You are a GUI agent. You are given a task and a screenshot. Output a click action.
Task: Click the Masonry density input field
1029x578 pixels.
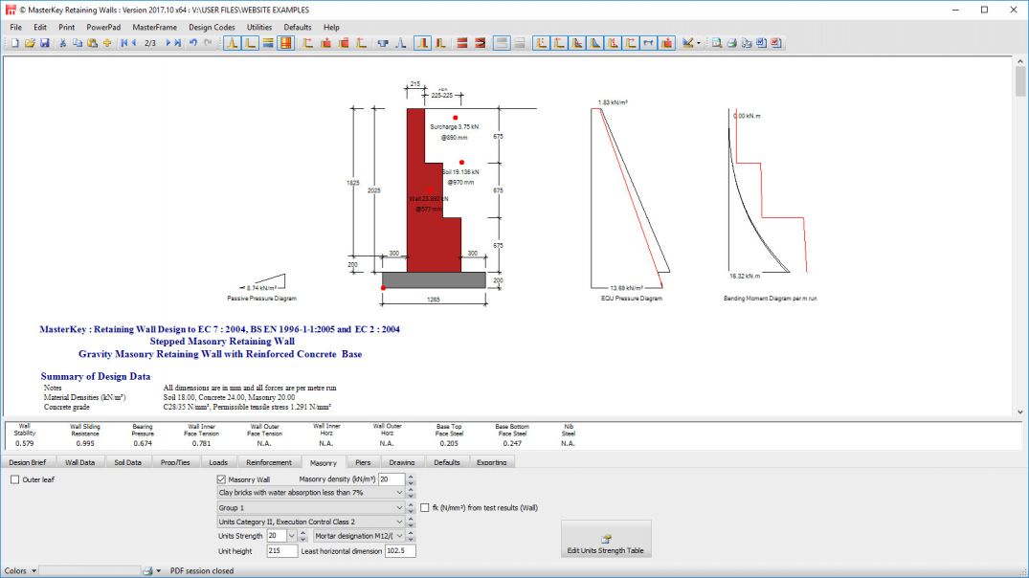point(391,479)
